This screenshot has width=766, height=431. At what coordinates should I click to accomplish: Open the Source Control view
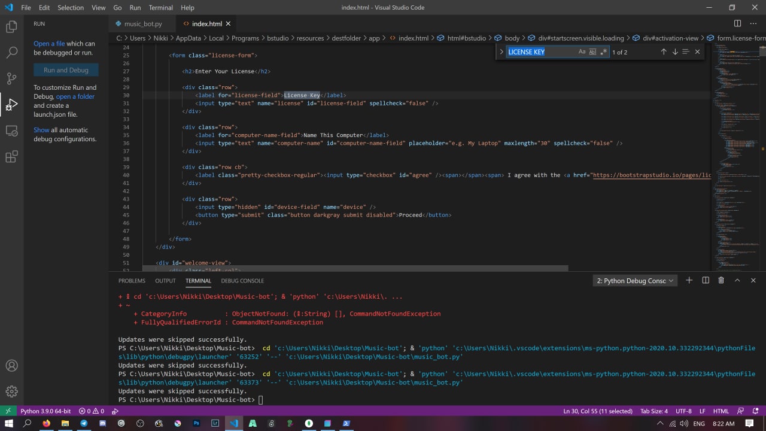coord(11,78)
